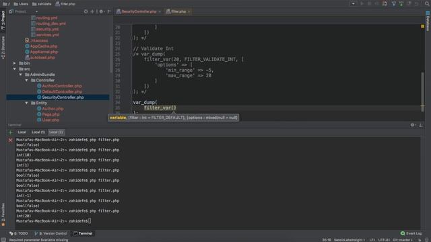Viewport: 431px width, 242px height.
Task: Close the SecurityController.php editor tab
Action: (x=160, y=11)
